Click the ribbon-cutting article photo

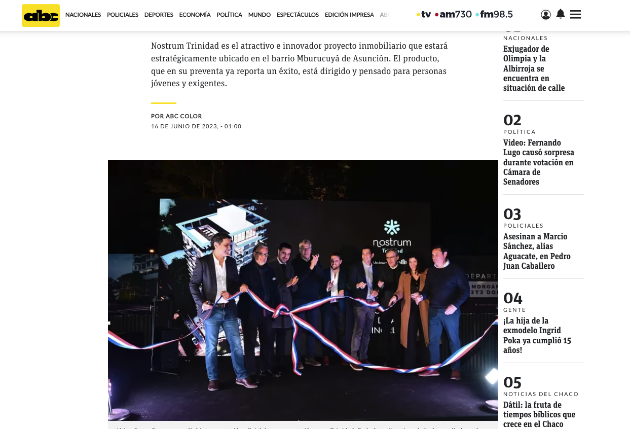tap(303, 291)
